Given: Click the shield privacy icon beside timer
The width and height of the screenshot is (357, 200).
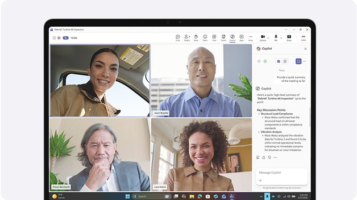Looking at the screenshot, I should [54, 38].
